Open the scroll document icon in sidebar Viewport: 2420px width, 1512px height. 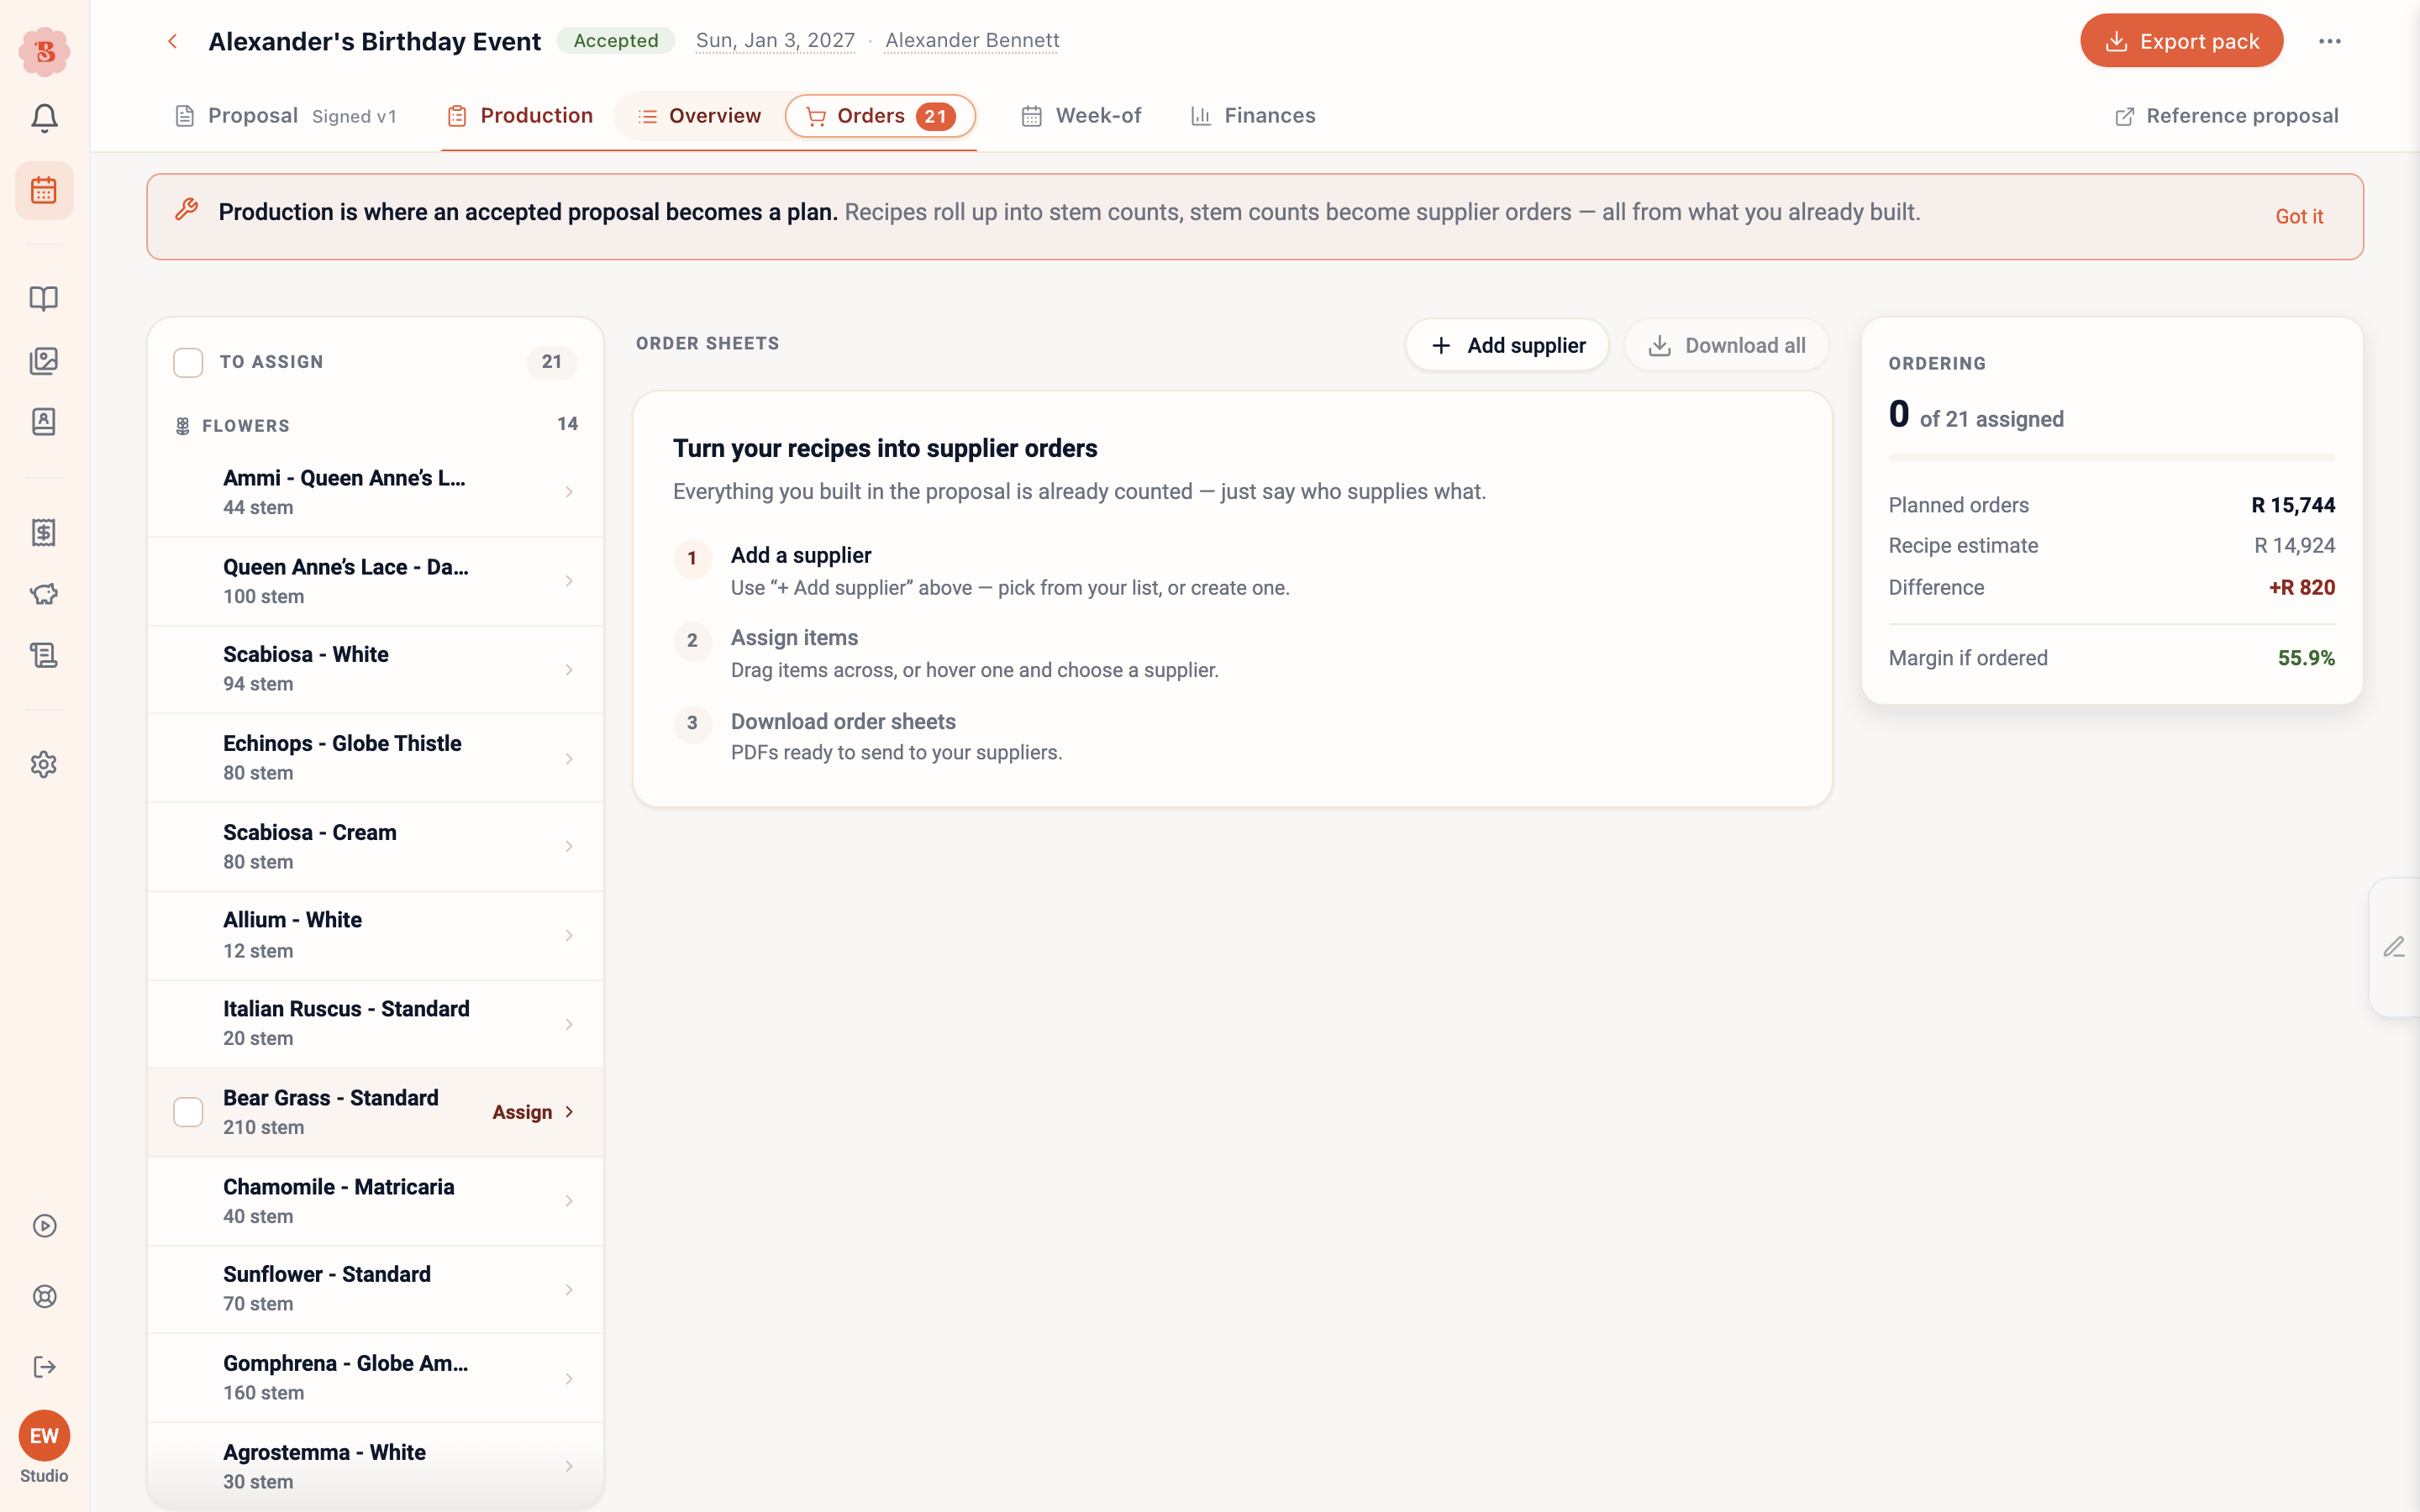click(x=44, y=656)
